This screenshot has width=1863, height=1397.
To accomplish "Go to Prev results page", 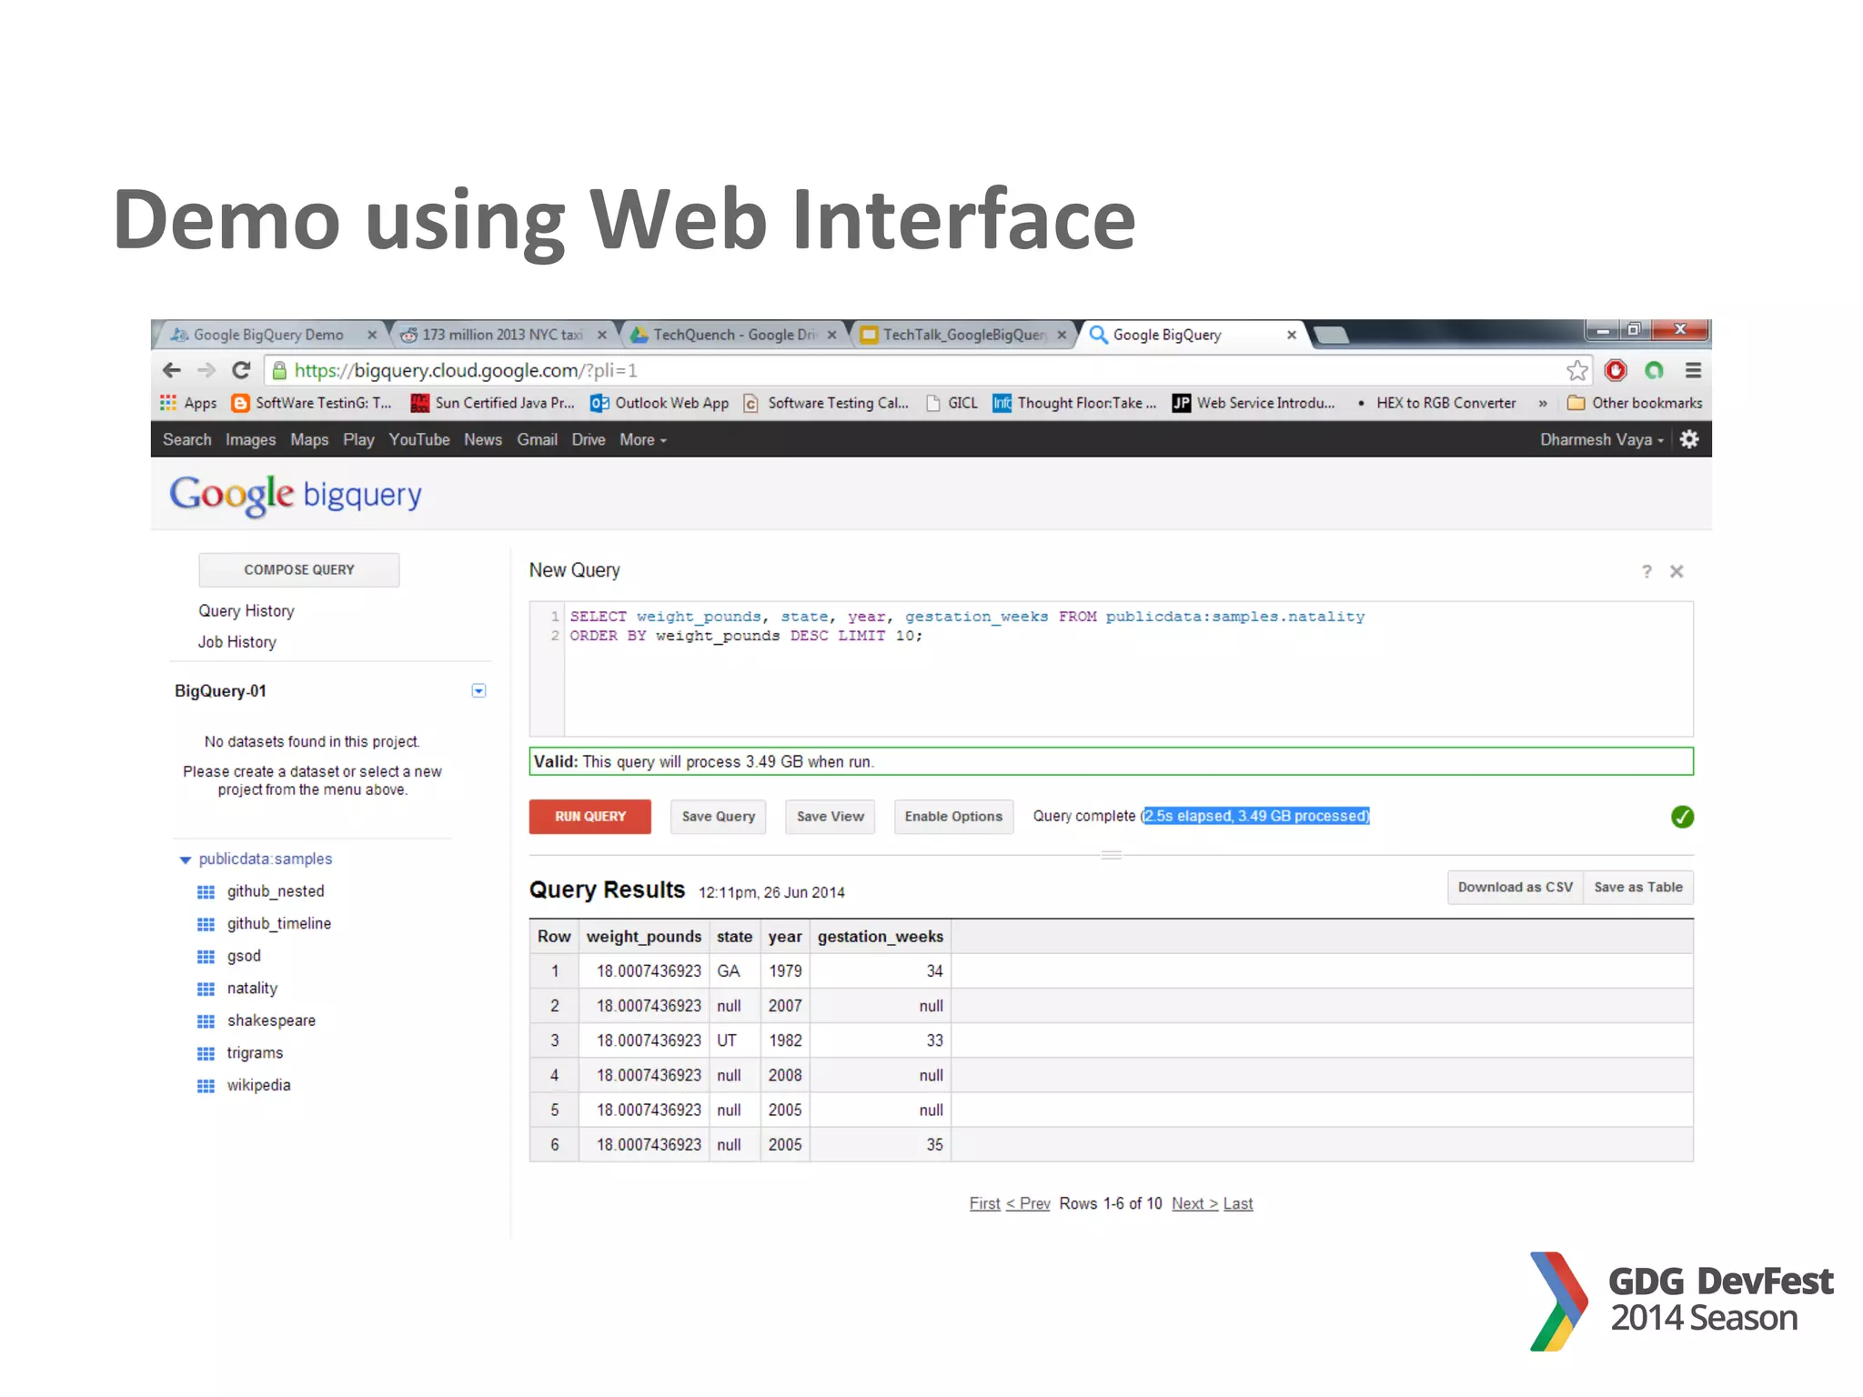I will click(x=1028, y=1203).
